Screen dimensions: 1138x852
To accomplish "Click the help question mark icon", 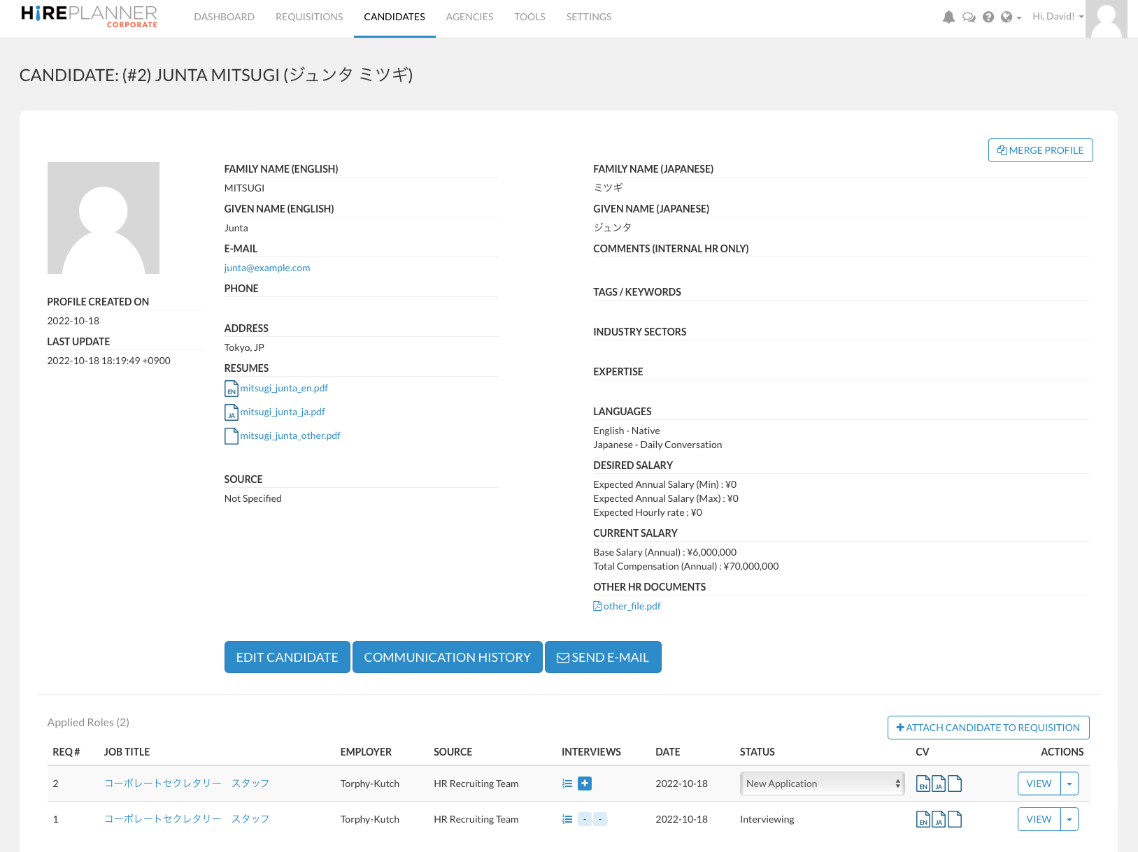I will tap(988, 17).
